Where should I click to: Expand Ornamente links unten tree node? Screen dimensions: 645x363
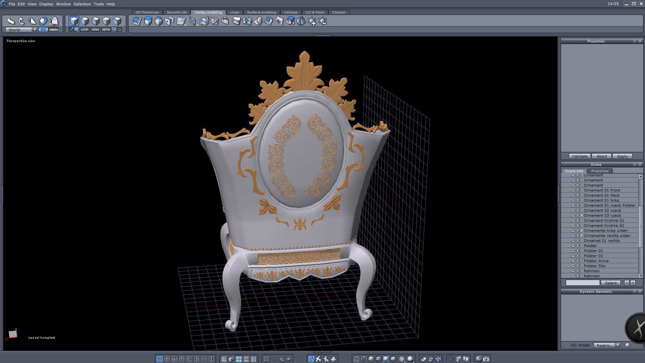(582, 231)
